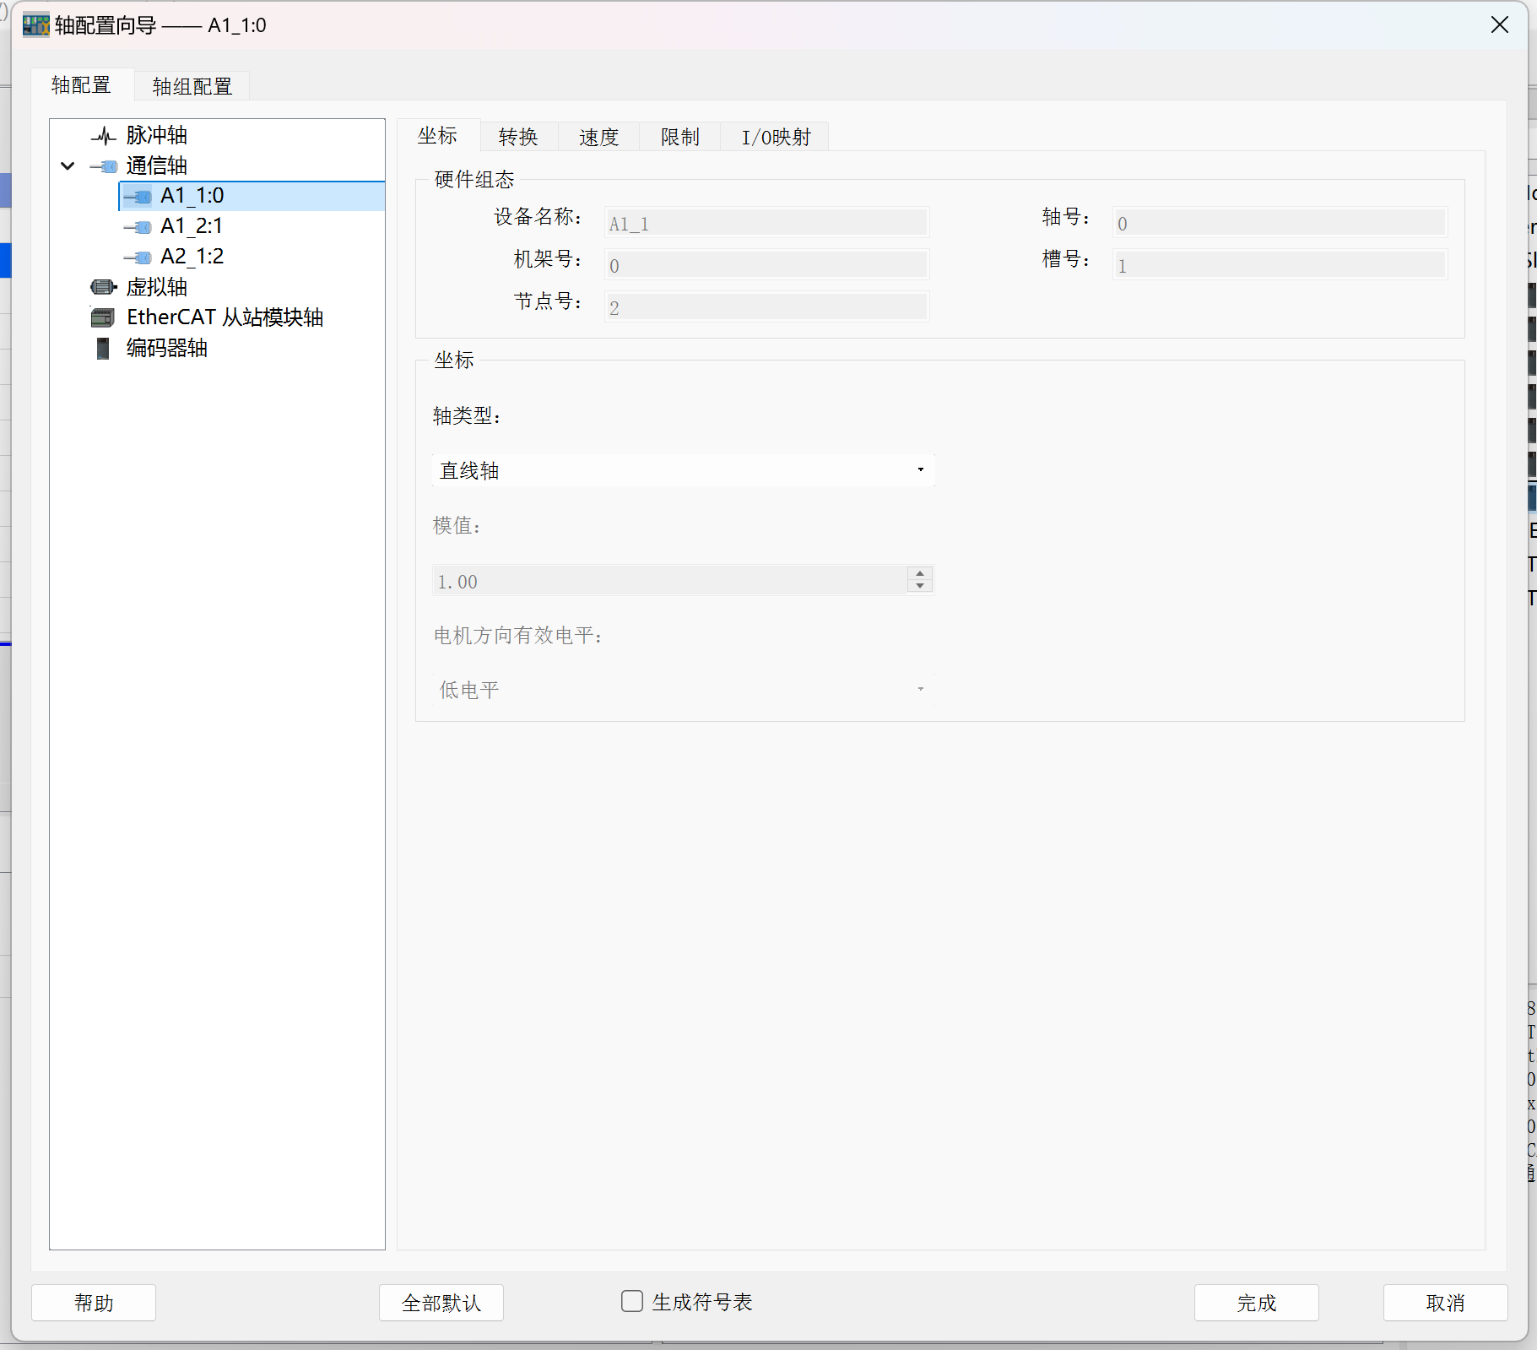Select the A2_1:2 tree item label
The width and height of the screenshot is (1537, 1350).
coord(192,257)
